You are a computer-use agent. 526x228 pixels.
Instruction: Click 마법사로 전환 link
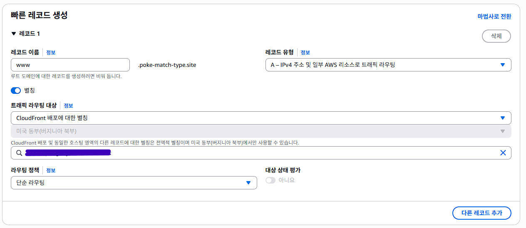tap(494, 17)
